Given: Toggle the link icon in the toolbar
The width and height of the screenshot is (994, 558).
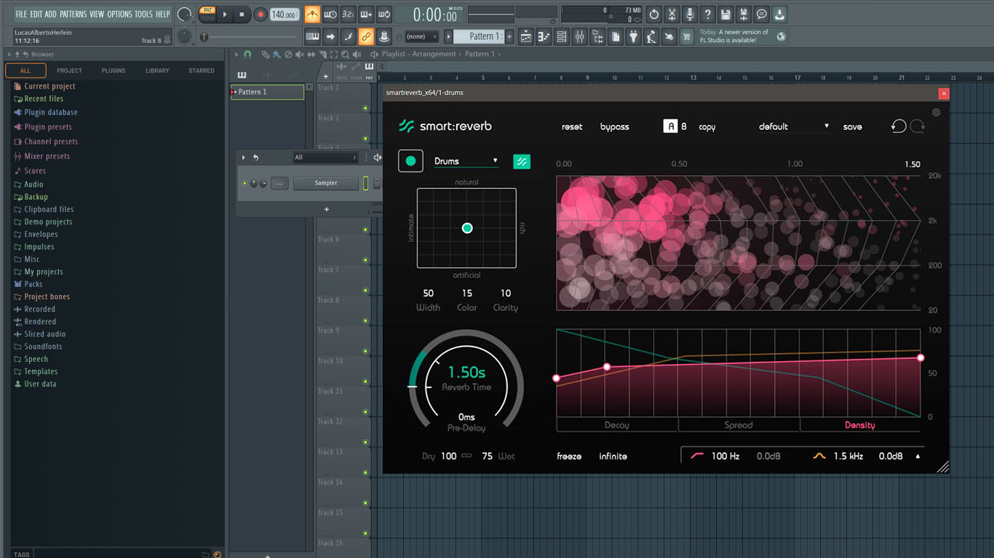Looking at the screenshot, I should 366,36.
